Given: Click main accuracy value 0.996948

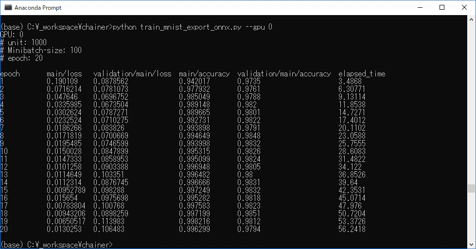Looking at the screenshot, I should 194,167.
